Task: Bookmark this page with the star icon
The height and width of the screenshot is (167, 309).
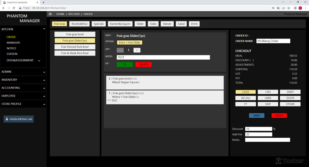Action: point(289,8)
